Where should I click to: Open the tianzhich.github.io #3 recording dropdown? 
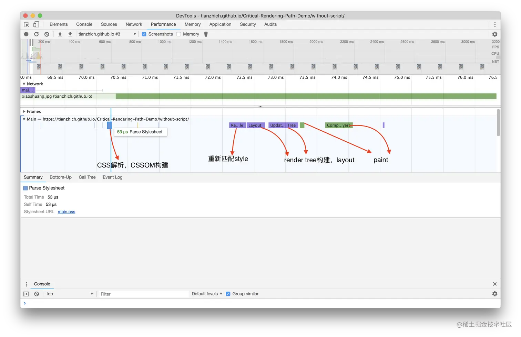click(x=107, y=34)
